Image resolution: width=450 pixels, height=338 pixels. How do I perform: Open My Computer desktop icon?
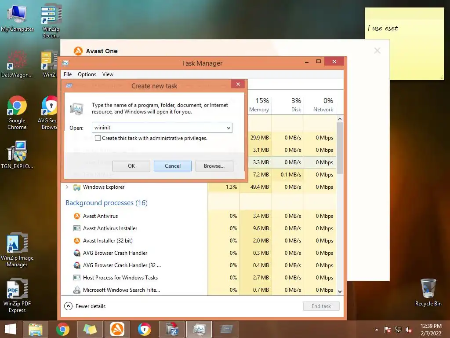pyautogui.click(x=17, y=18)
